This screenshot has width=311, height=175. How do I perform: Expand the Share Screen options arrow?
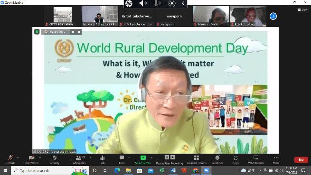point(151,158)
